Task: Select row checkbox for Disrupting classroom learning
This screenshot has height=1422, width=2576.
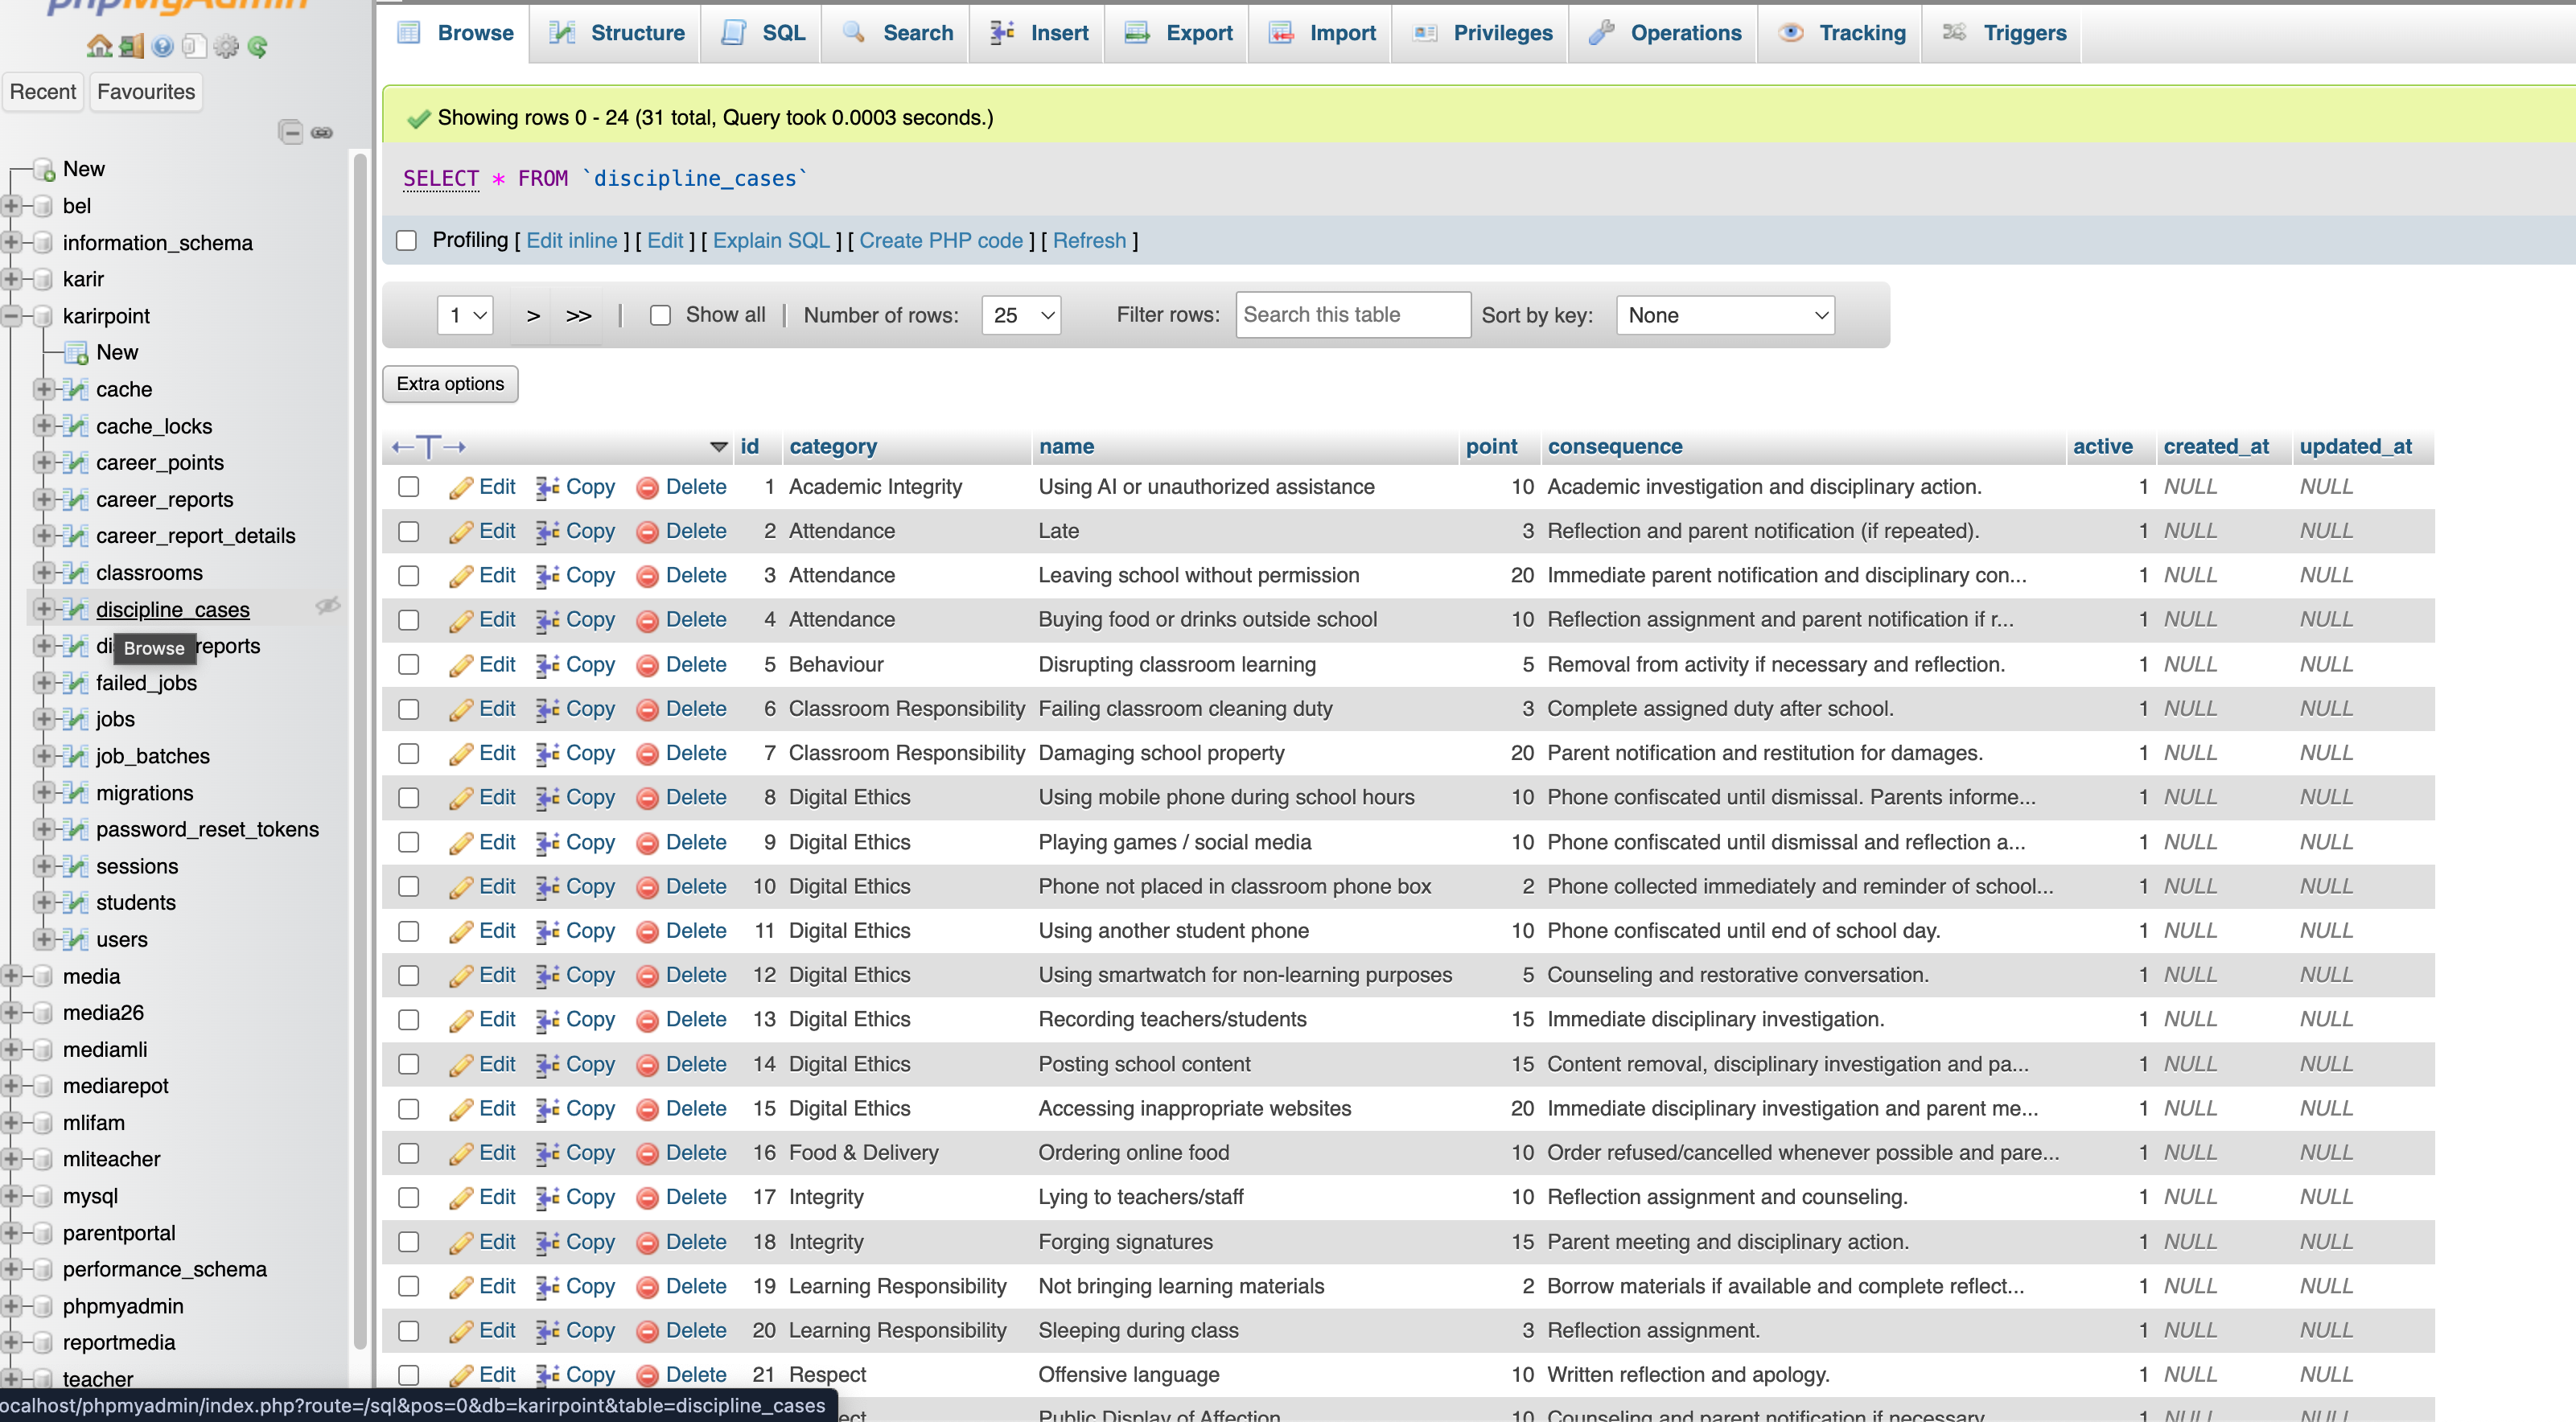Action: (x=408, y=664)
